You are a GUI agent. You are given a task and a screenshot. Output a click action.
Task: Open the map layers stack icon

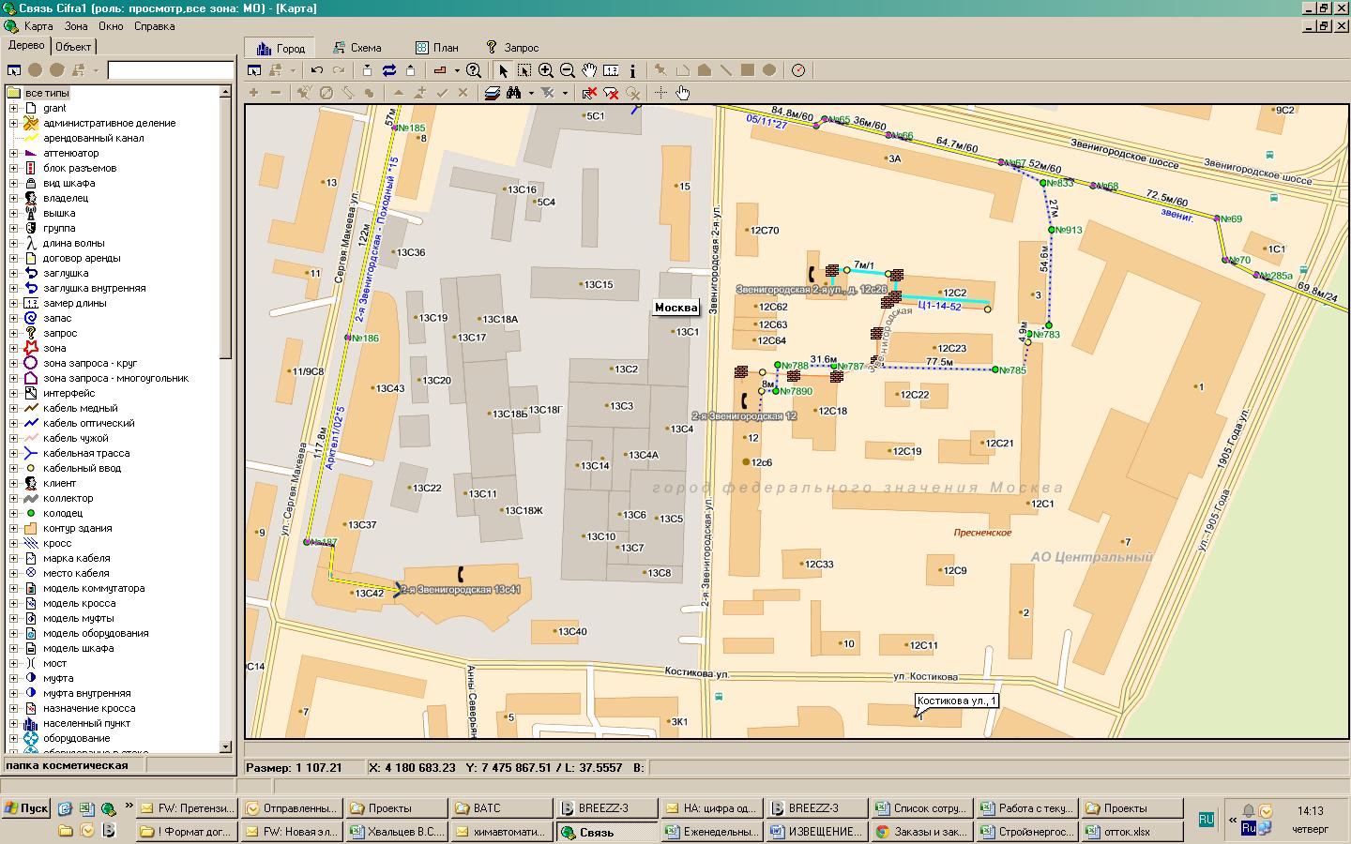(x=493, y=93)
